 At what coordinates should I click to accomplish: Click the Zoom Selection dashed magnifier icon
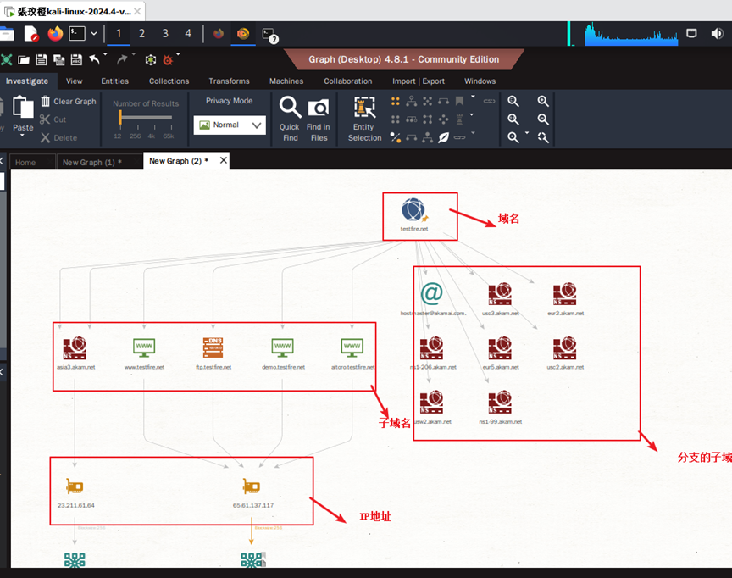point(542,137)
